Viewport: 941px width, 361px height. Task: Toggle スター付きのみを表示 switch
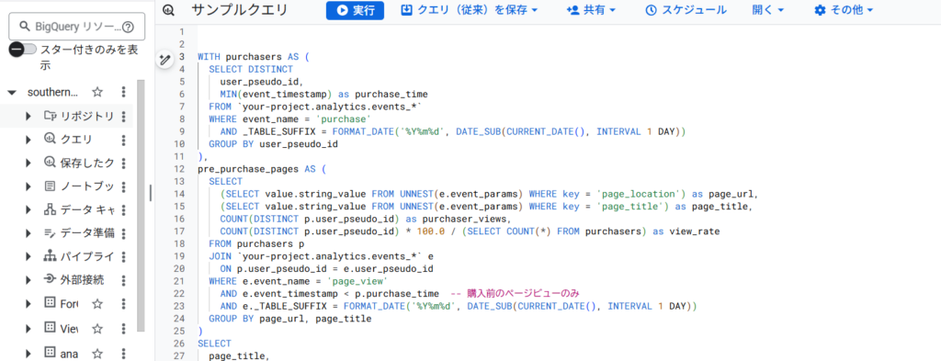[x=23, y=50]
